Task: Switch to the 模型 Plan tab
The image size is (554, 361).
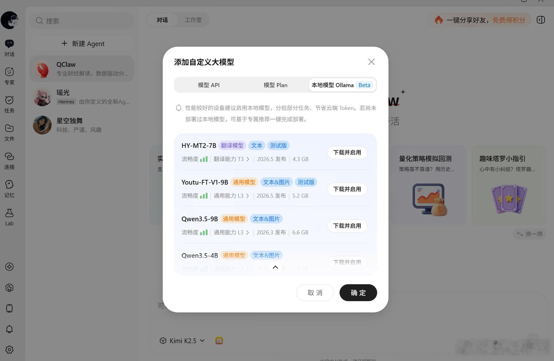Action: coord(275,85)
